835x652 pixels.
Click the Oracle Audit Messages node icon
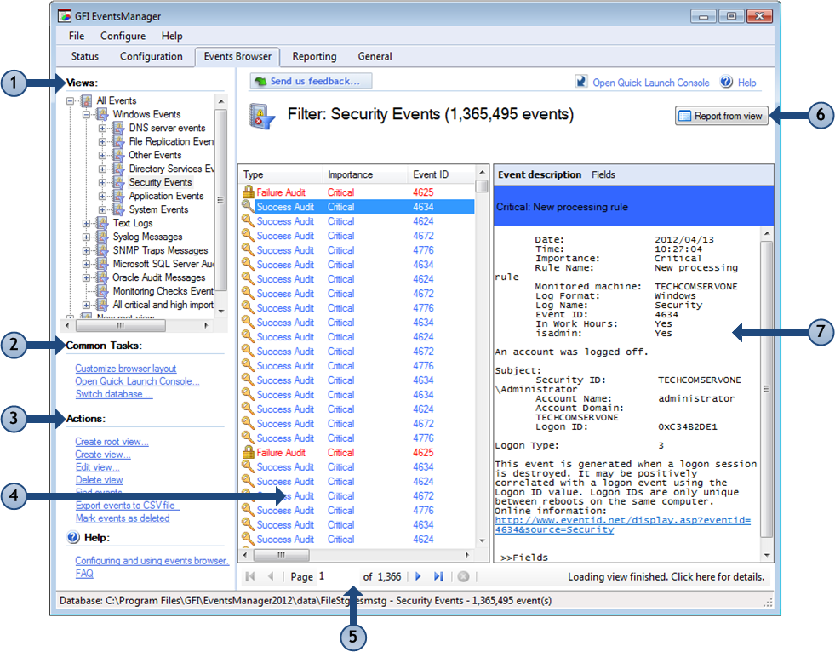101,277
